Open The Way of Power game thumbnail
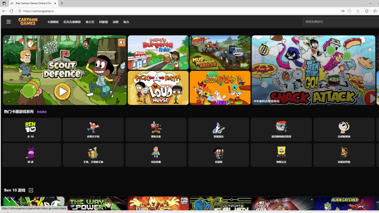Viewport: 379px width, 213px height. pyautogui.click(x=96, y=203)
